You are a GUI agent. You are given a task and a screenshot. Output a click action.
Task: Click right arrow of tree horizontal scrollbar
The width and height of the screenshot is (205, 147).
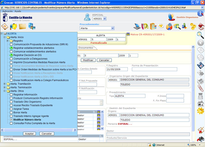(75, 130)
